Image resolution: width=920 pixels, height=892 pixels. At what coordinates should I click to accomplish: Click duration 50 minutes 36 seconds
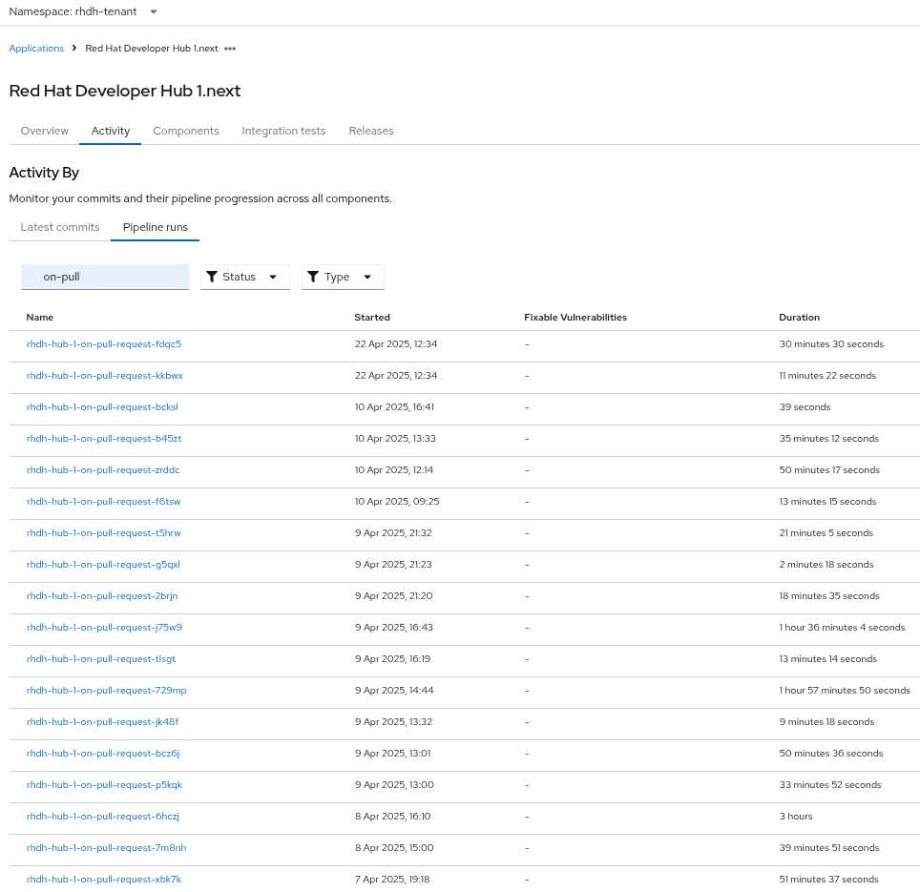(x=831, y=754)
